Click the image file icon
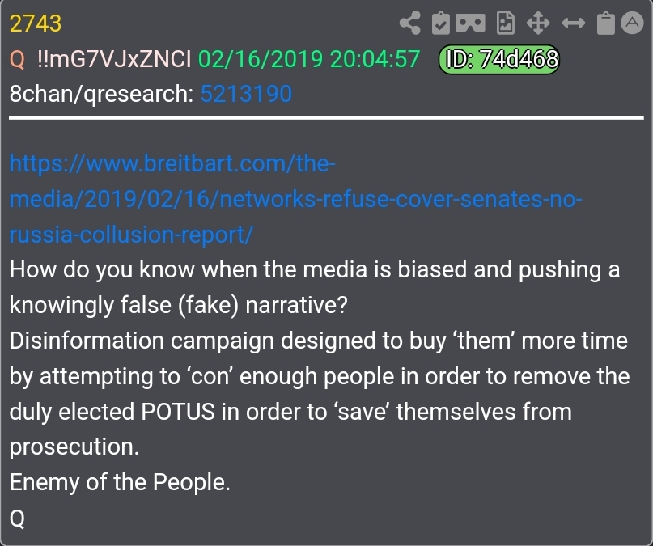 (506, 23)
